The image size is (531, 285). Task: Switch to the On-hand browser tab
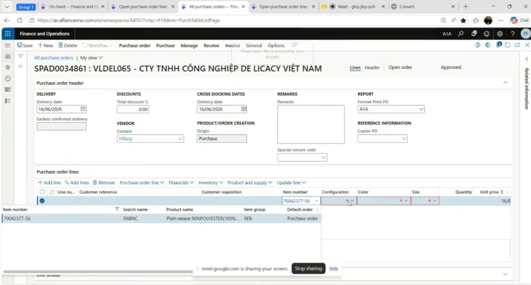[x=72, y=7]
